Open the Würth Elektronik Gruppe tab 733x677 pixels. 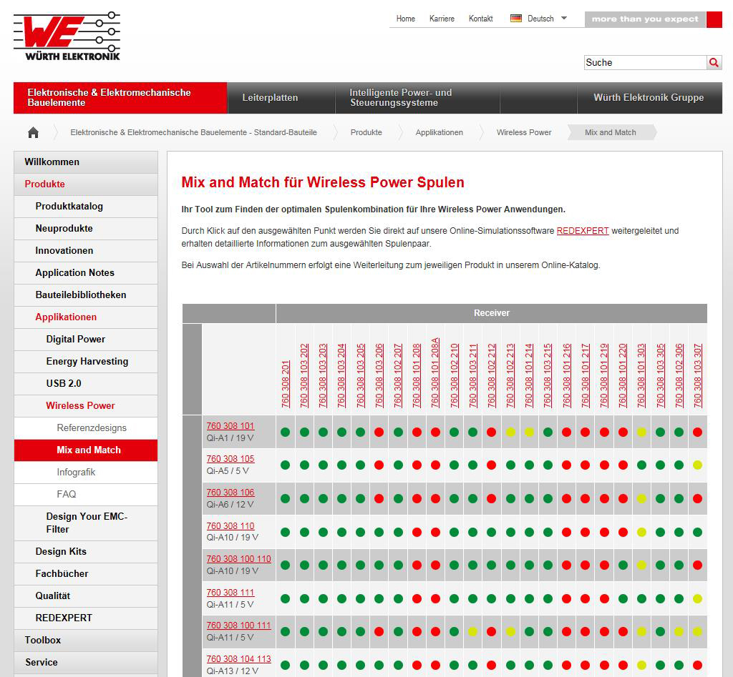click(649, 97)
